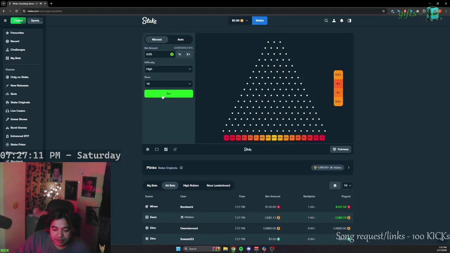450x253 pixels.
Task: Open the Rows dropdown set to 16
Action: [169, 84]
